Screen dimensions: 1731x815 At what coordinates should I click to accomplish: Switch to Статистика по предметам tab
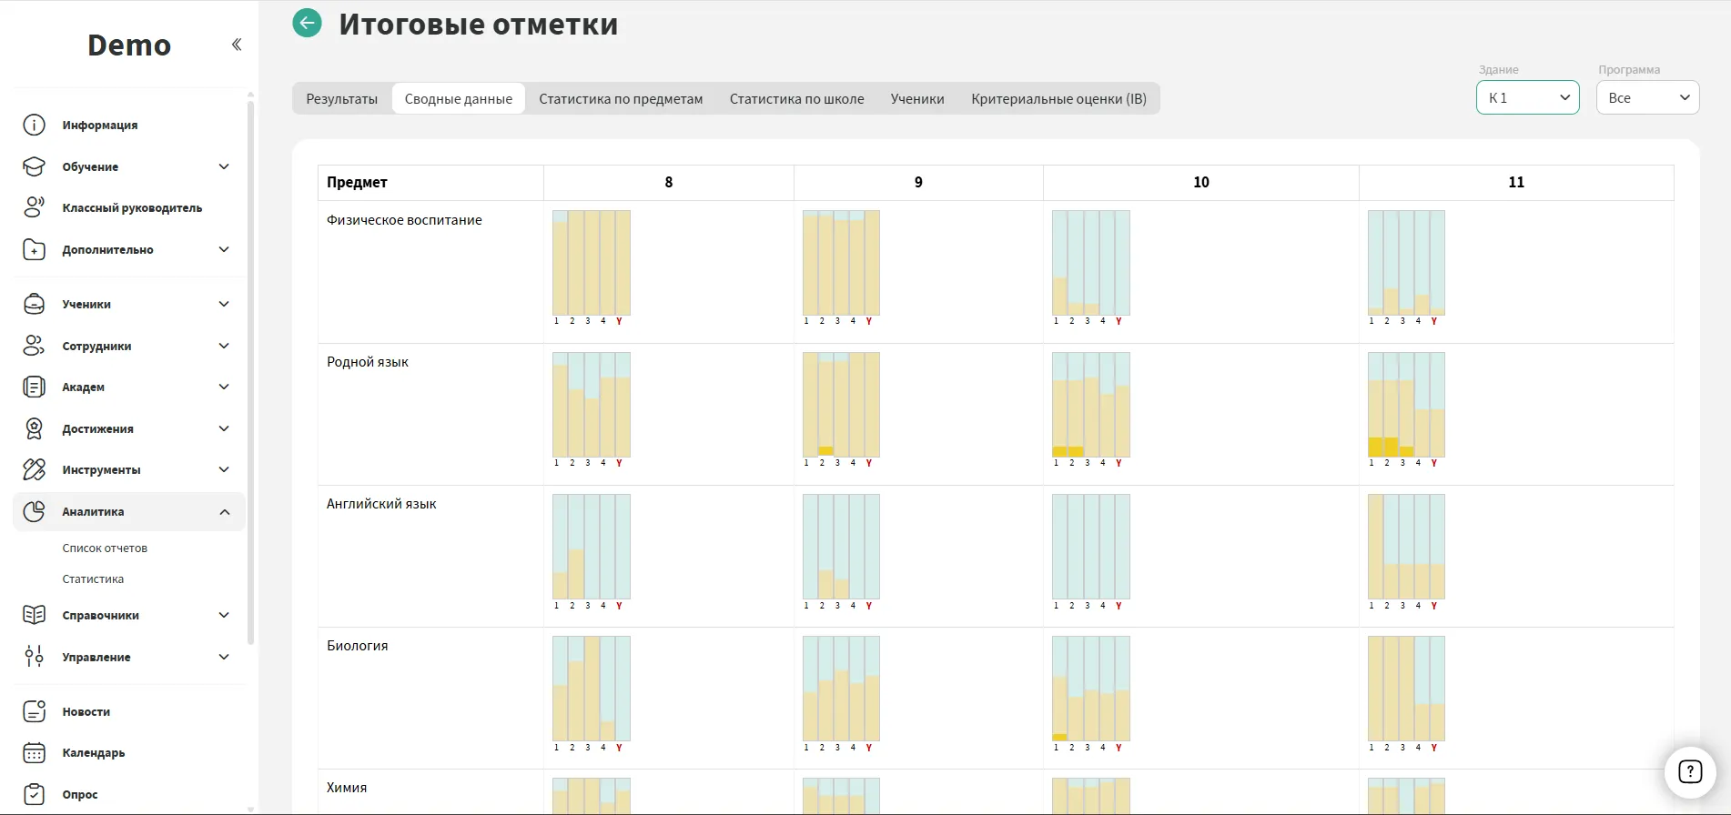point(621,98)
